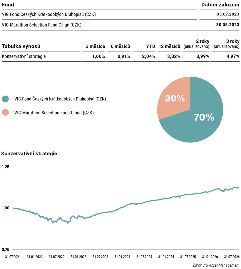241x269 pixels.
Task: Click the 1,25 y-axis label
Action: 6,167
